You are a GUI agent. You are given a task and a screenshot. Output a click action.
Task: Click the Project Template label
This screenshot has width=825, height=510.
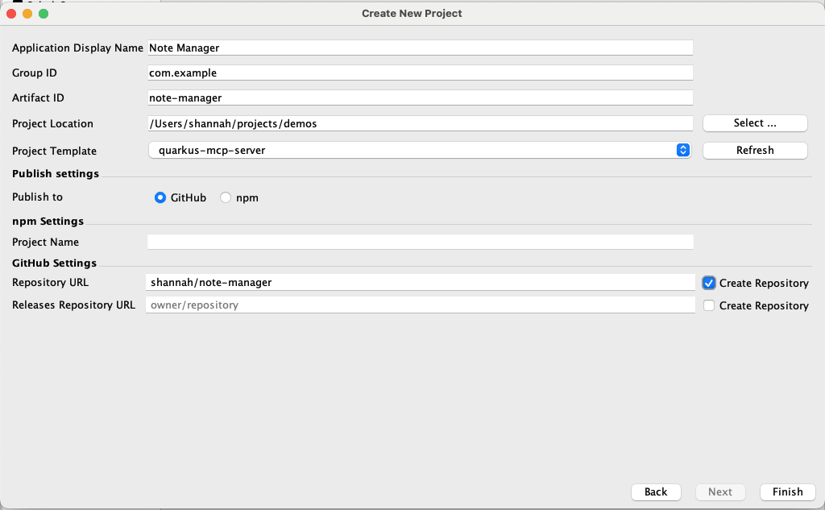click(x=54, y=151)
